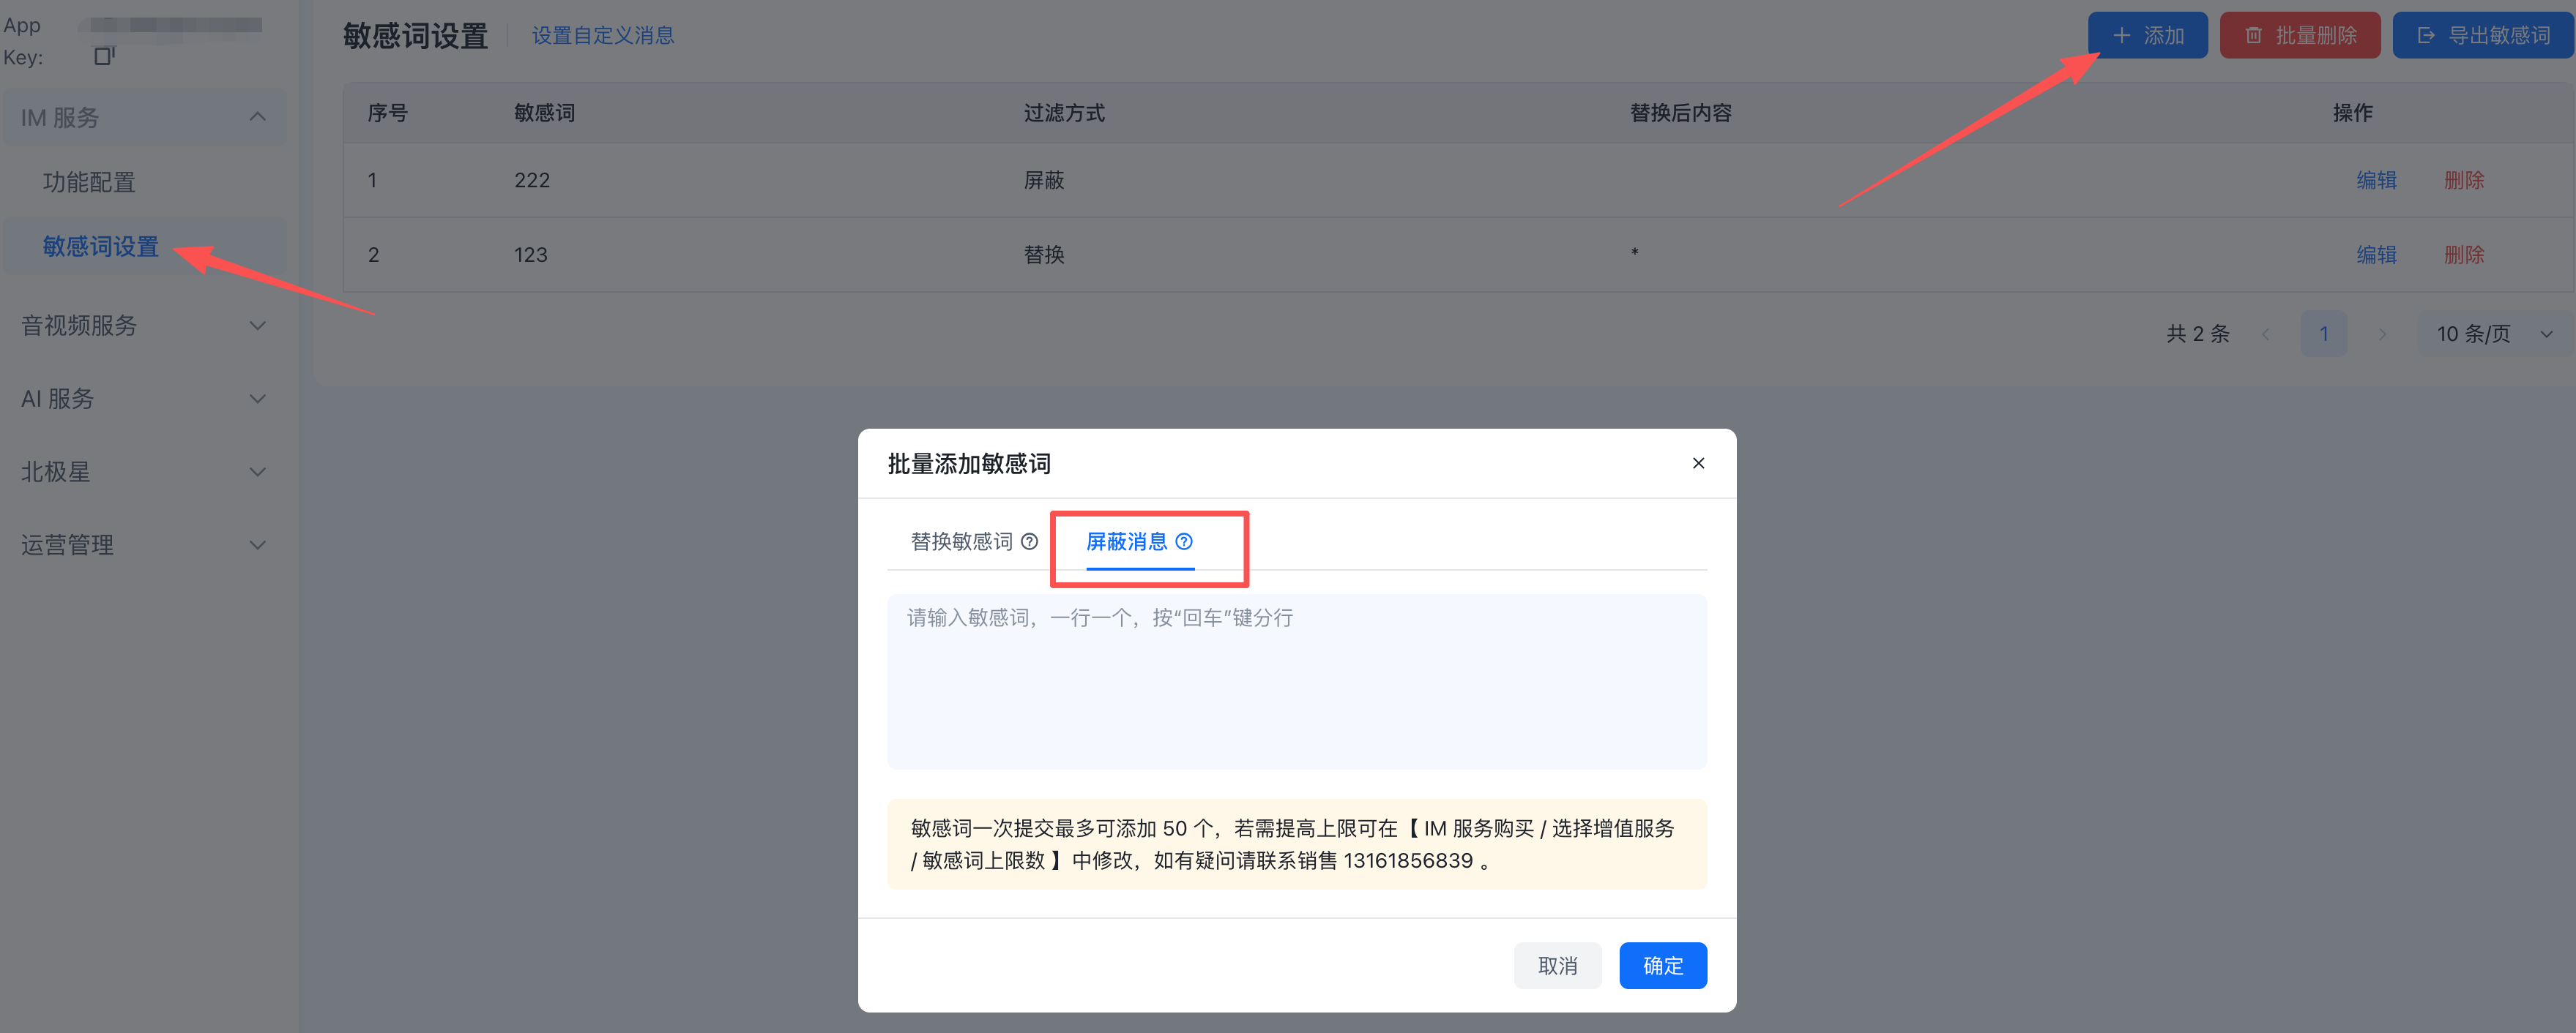2576x1033 pixels.
Task: Confirm the dialog with 确定
Action: click(x=1663, y=966)
